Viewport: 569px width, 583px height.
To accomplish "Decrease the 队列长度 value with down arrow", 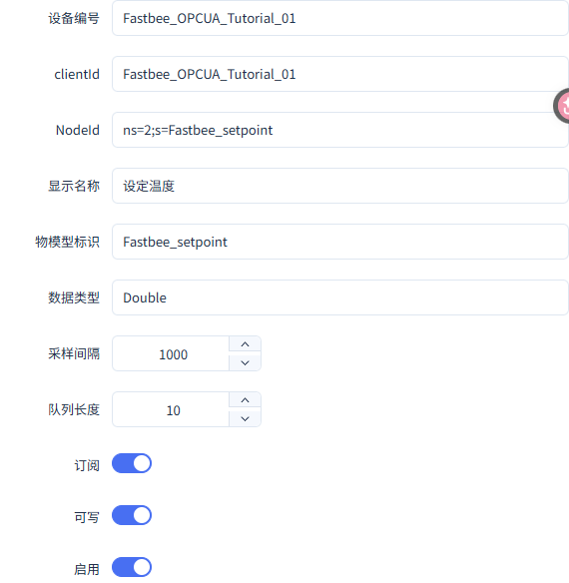I will pos(246,419).
